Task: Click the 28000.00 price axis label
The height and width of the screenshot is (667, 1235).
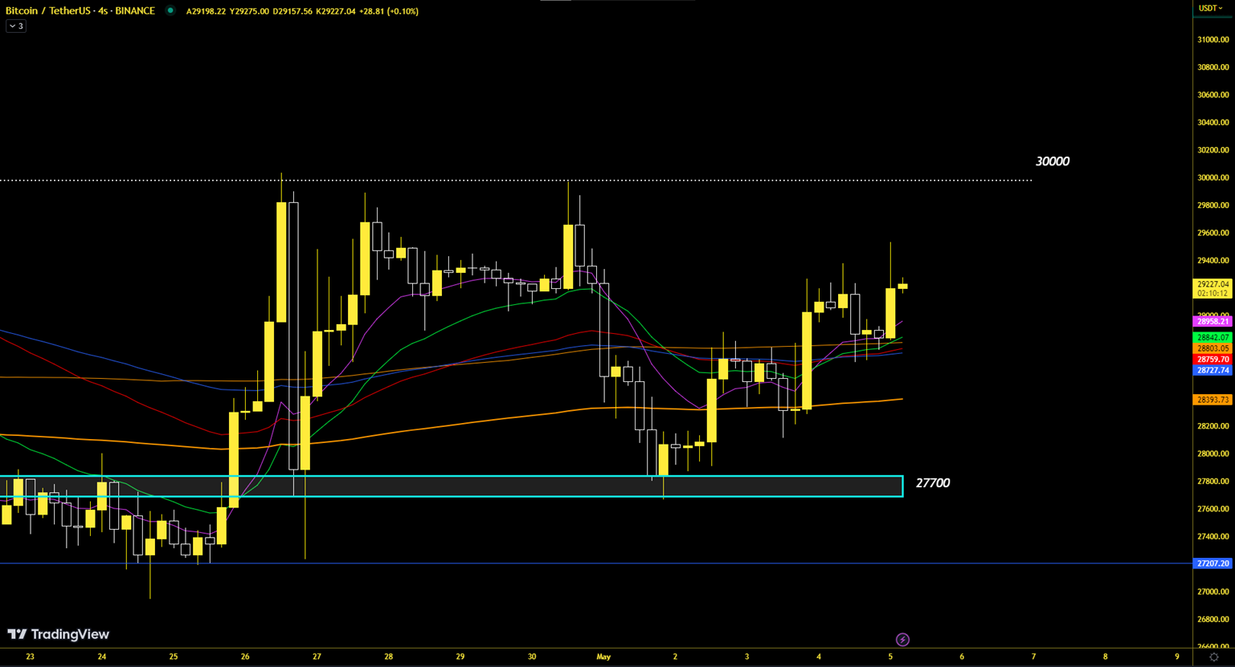Action: tap(1213, 453)
